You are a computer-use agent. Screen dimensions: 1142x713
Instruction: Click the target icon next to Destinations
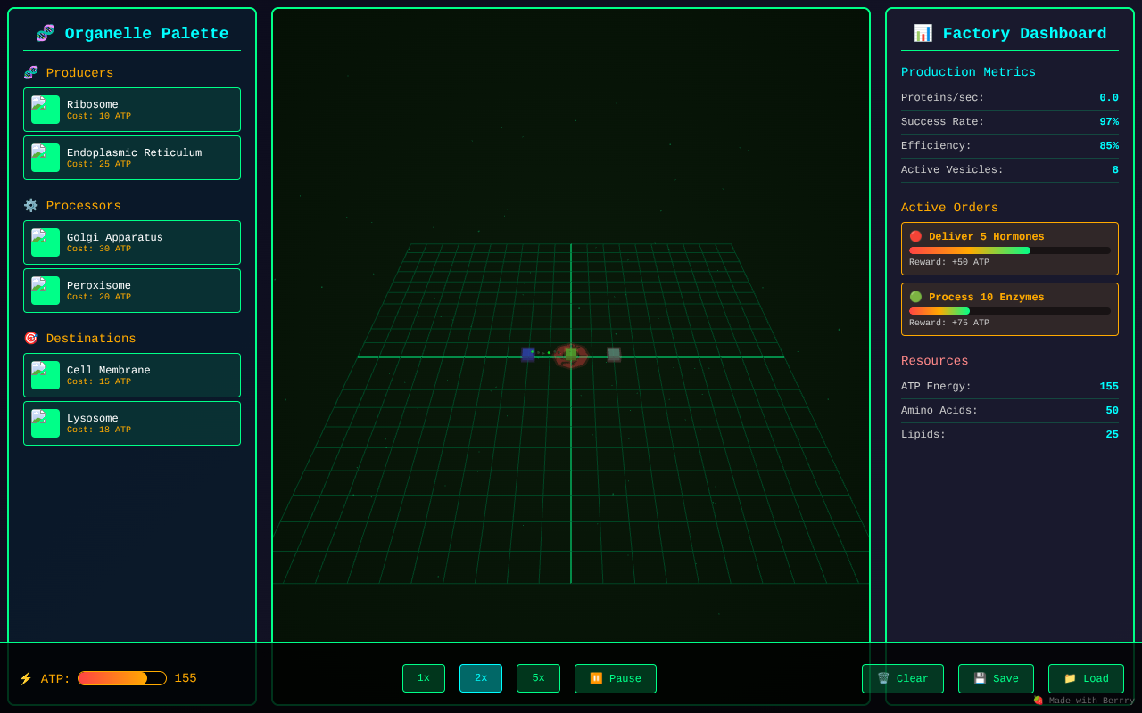29,338
